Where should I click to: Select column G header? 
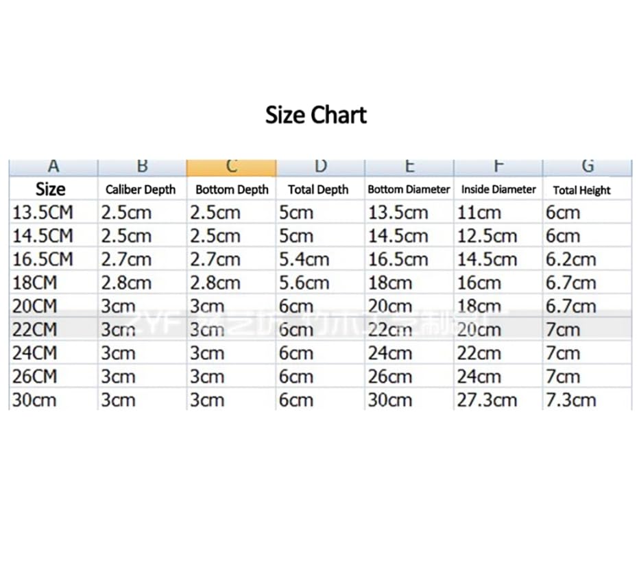[588, 167]
